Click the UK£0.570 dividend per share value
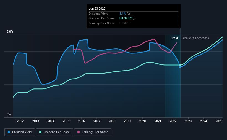227x140 pixels. pos(126,18)
